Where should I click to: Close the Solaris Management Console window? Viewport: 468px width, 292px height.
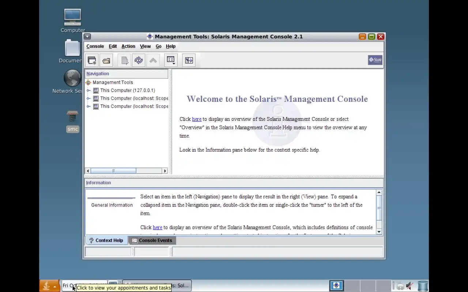pos(381,36)
